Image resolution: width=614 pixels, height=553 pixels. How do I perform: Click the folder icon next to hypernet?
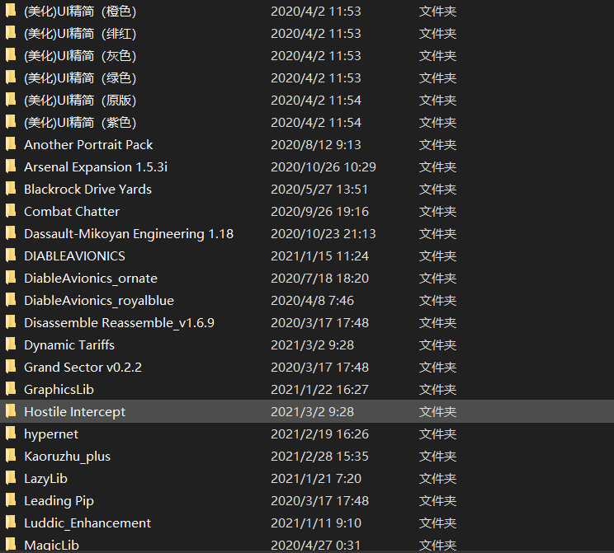pos(11,433)
